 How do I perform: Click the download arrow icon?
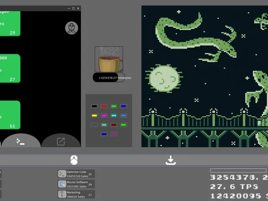pos(170,160)
